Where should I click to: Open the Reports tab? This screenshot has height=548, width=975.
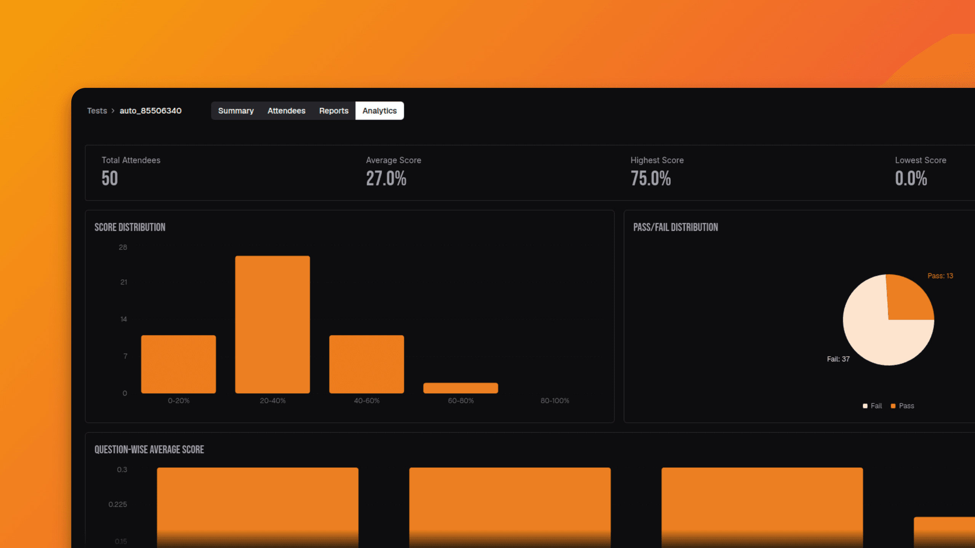pos(334,111)
